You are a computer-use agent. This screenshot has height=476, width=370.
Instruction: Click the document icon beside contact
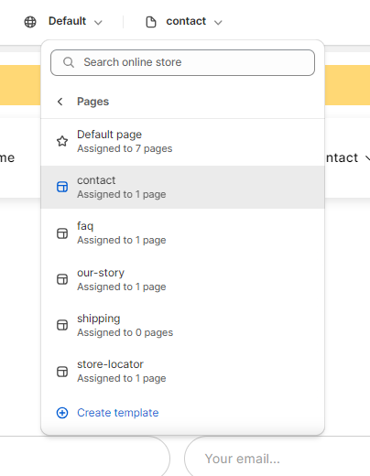pyautogui.click(x=151, y=22)
